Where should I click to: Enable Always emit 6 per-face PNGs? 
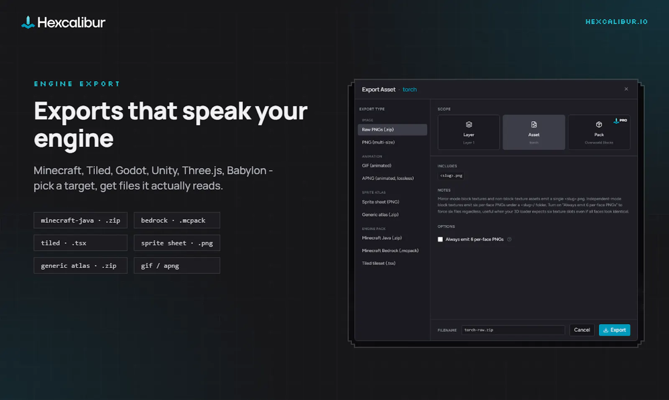pos(440,239)
